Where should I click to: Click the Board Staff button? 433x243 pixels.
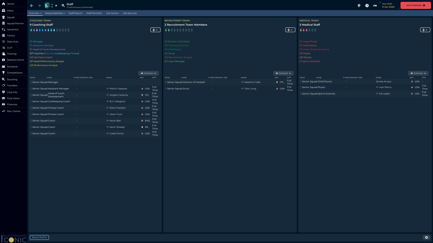pos(39,237)
